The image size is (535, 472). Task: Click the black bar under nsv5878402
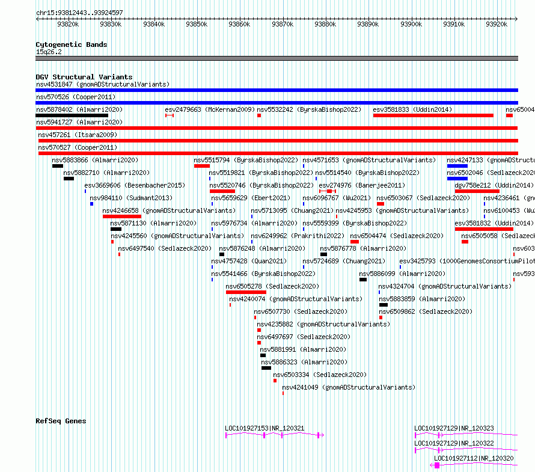[72, 115]
